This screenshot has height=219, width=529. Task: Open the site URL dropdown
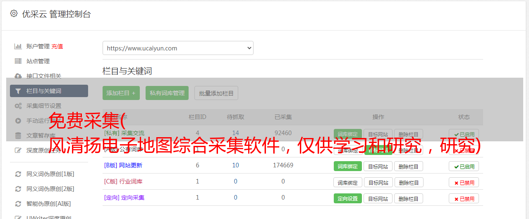[x=178, y=48]
